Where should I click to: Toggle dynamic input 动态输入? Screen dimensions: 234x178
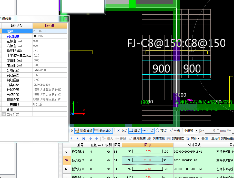[x=103, y=131]
